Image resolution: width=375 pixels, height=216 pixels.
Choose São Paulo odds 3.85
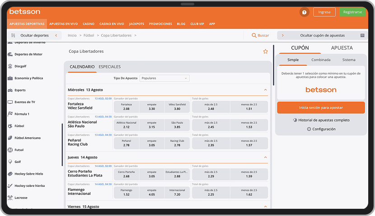pyautogui.click(x=177, y=125)
